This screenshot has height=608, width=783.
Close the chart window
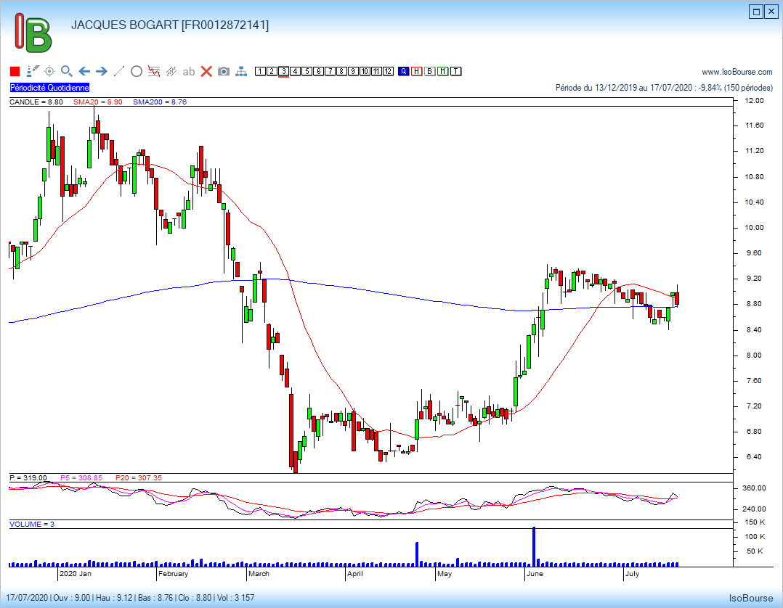tap(771, 12)
